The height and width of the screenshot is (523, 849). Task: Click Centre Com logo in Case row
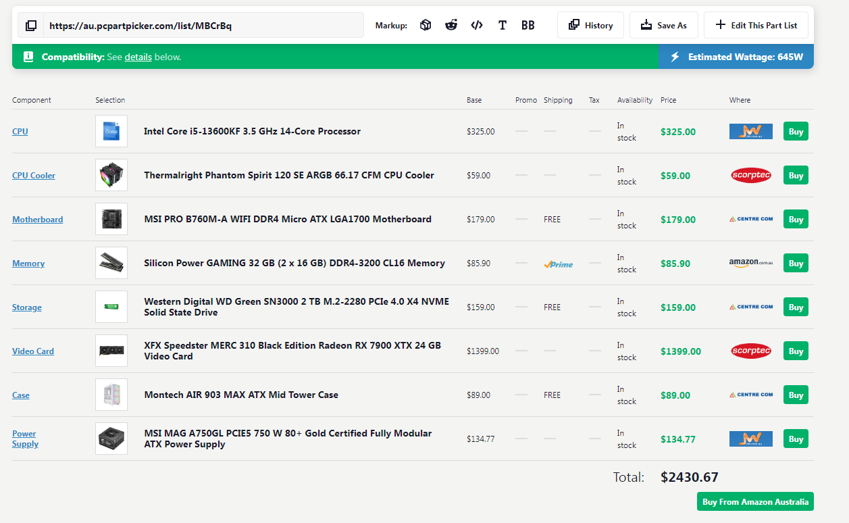tap(750, 395)
